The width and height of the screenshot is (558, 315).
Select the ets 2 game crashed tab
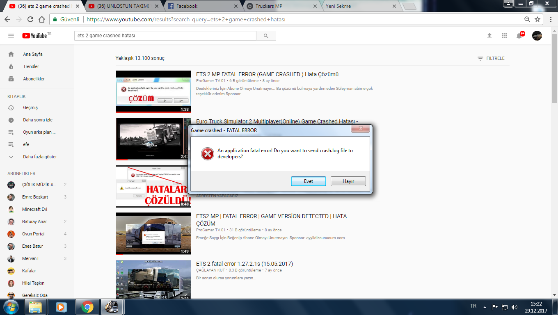pyautogui.click(x=44, y=6)
